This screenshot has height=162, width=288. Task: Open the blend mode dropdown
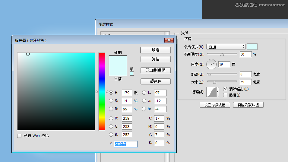pos(226,47)
